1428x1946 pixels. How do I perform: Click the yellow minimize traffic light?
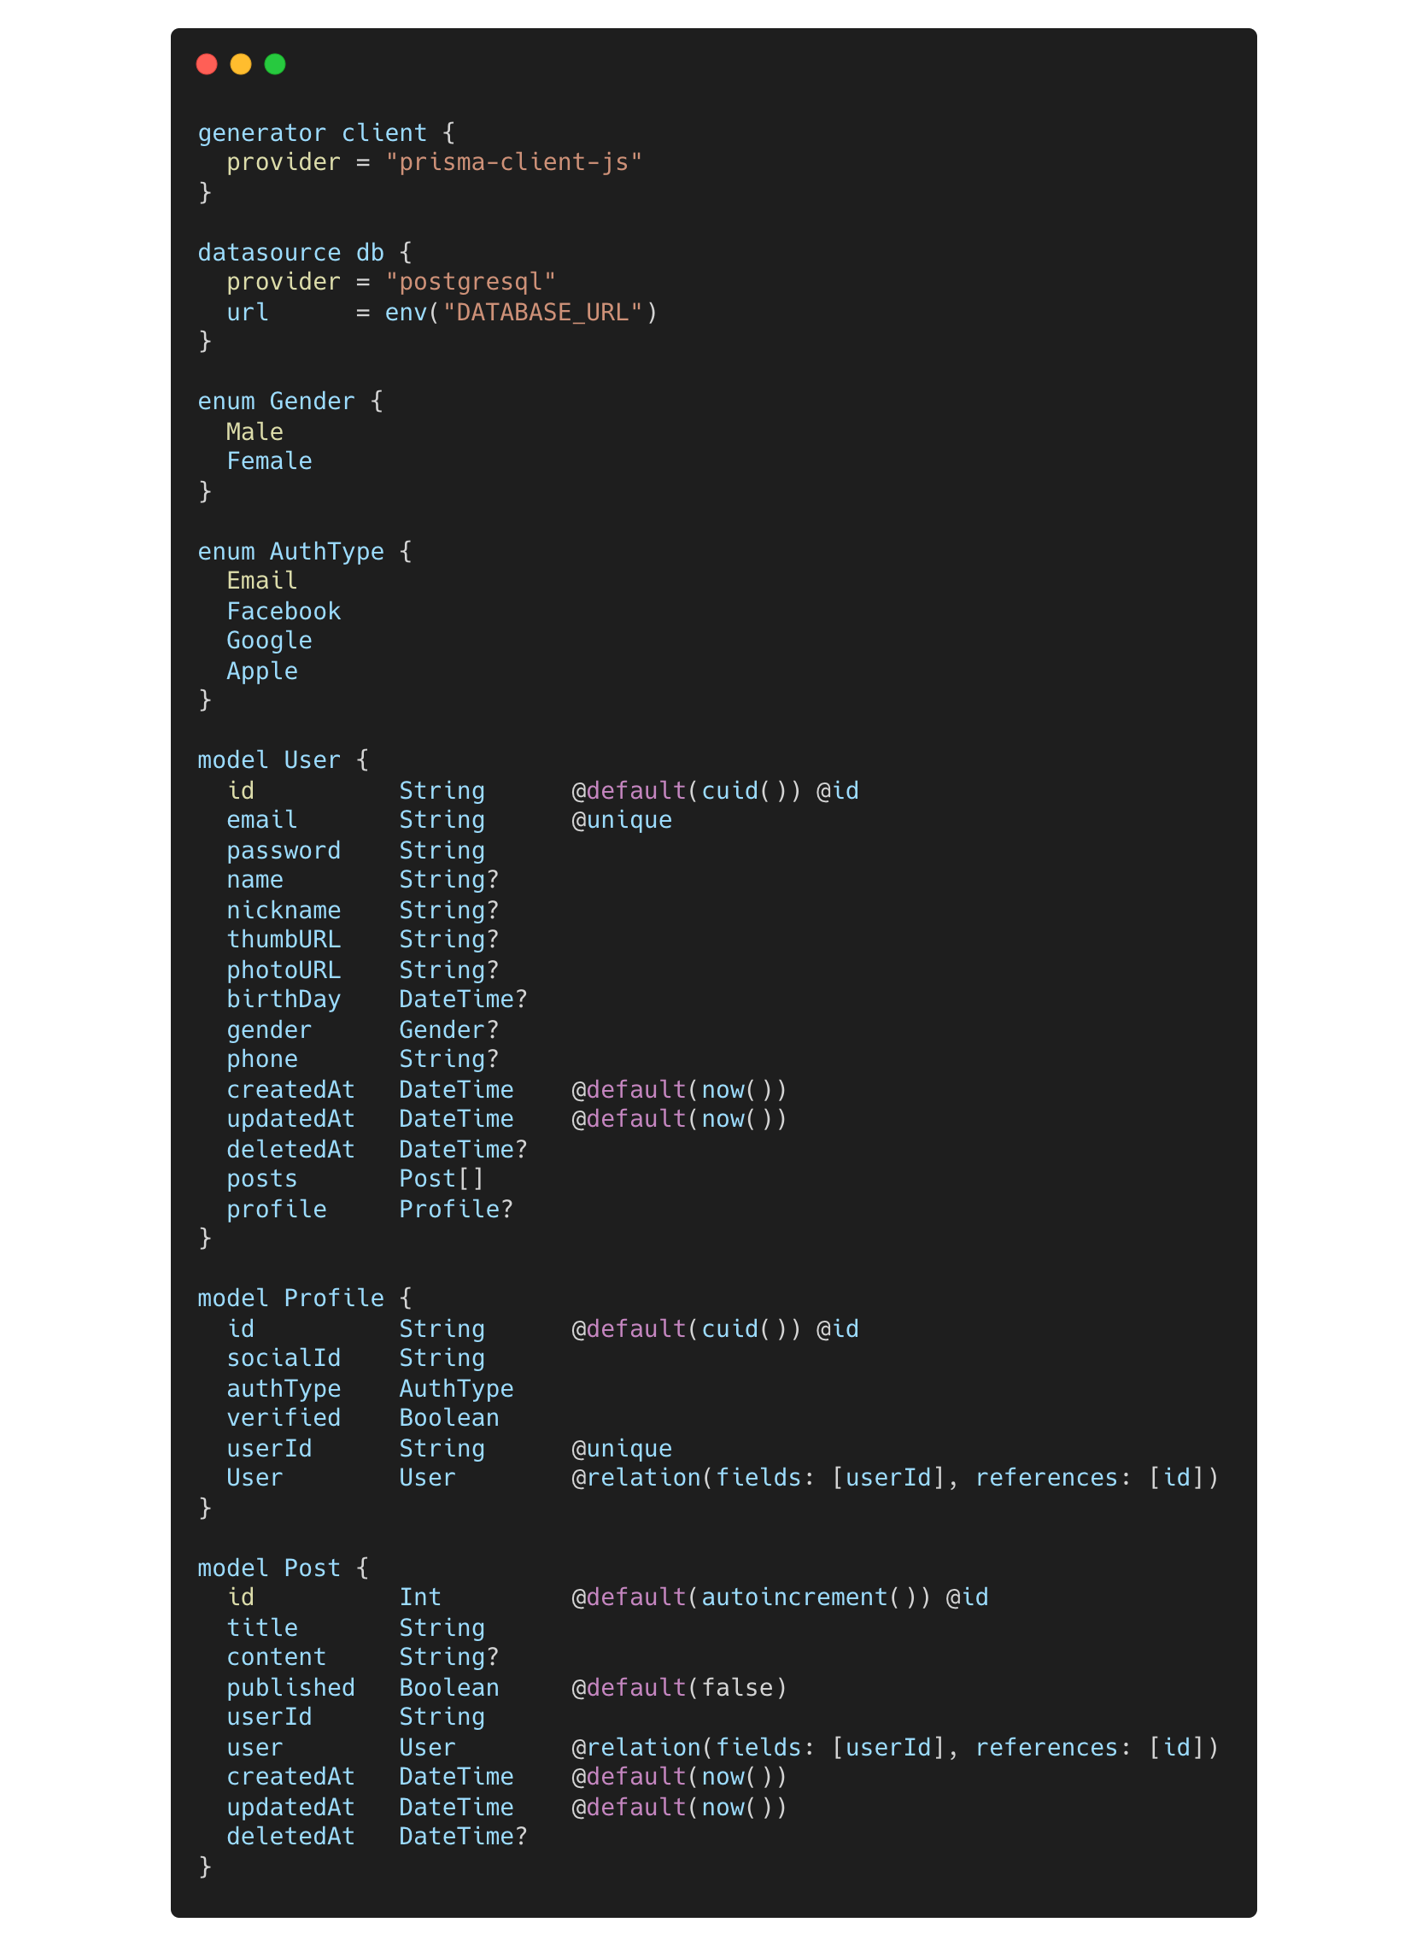240,64
